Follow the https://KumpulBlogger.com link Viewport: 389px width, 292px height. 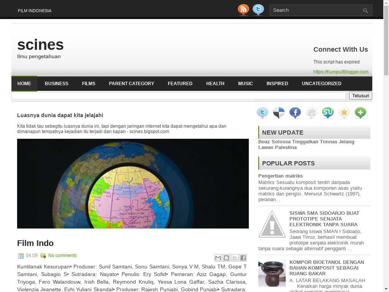pos(341,72)
